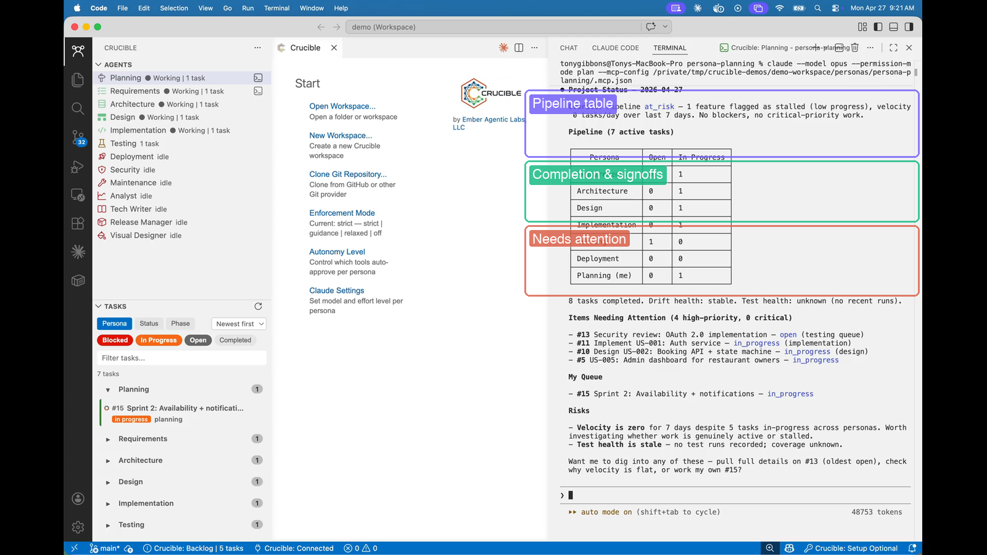Toggle the Blocked task filter
Screen dimensions: 987x555
(x=114, y=340)
